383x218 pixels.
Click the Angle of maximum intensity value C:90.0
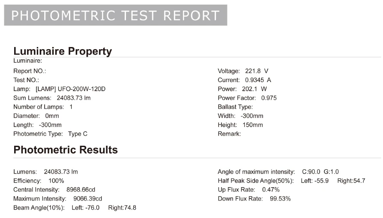311,172
